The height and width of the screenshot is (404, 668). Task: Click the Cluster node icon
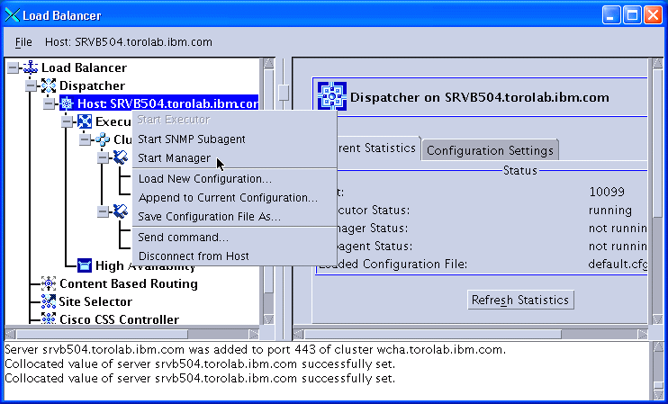103,139
